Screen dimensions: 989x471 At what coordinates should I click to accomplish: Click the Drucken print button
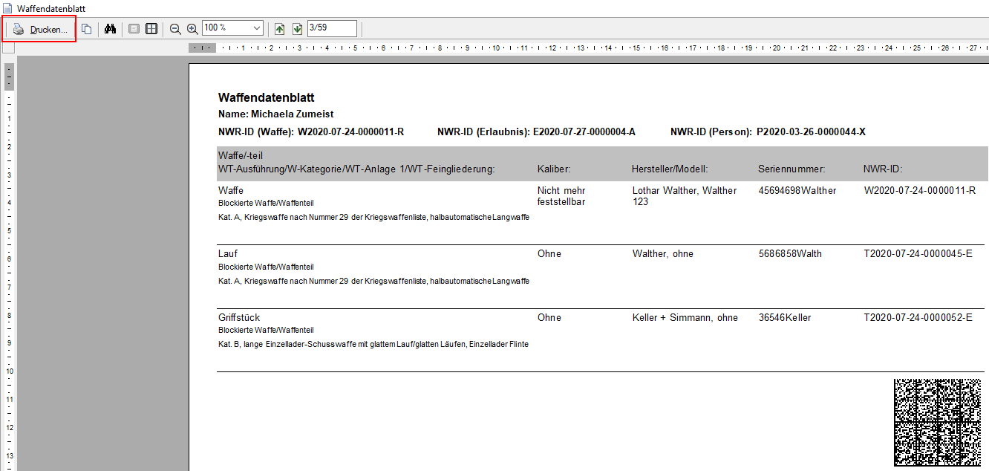[x=41, y=30]
